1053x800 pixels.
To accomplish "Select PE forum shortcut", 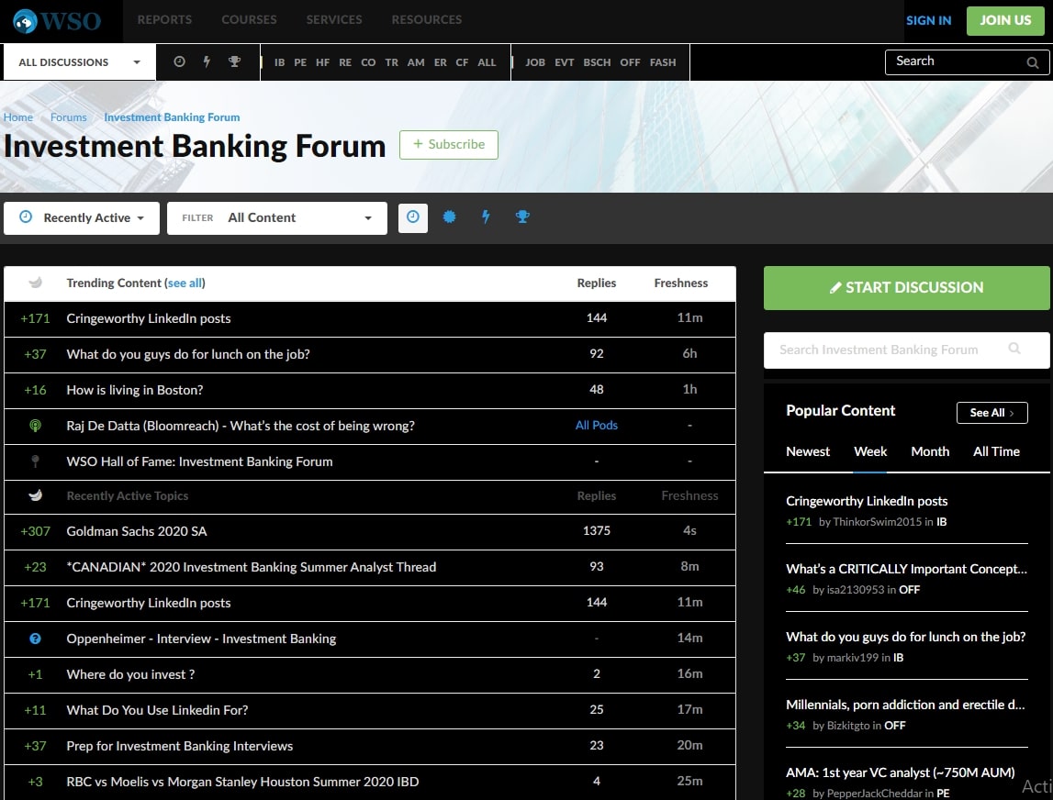I will pos(300,62).
